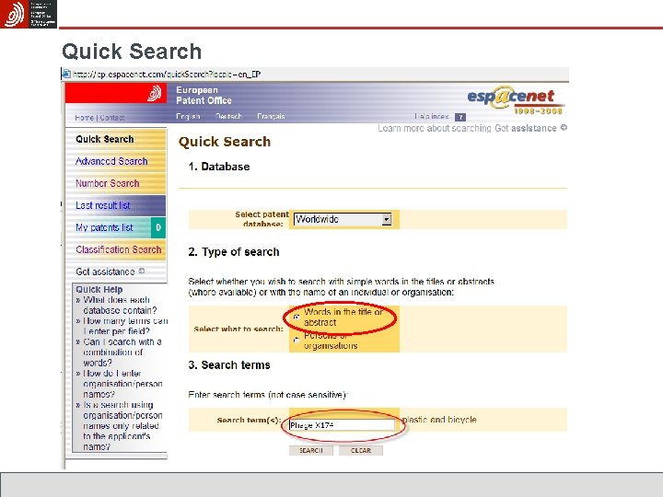Open Quick Search in sidebar
The width and height of the screenshot is (663, 497).
click(x=104, y=139)
